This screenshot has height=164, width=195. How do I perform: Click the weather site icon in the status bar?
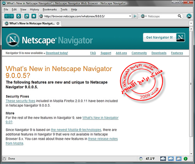coord(141,159)
